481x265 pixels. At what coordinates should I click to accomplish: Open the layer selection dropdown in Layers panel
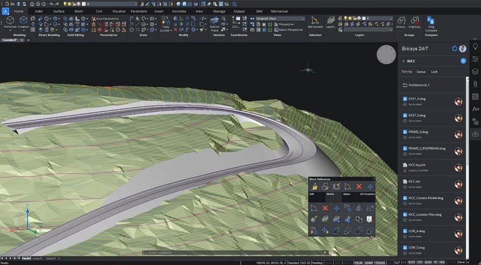(x=379, y=18)
